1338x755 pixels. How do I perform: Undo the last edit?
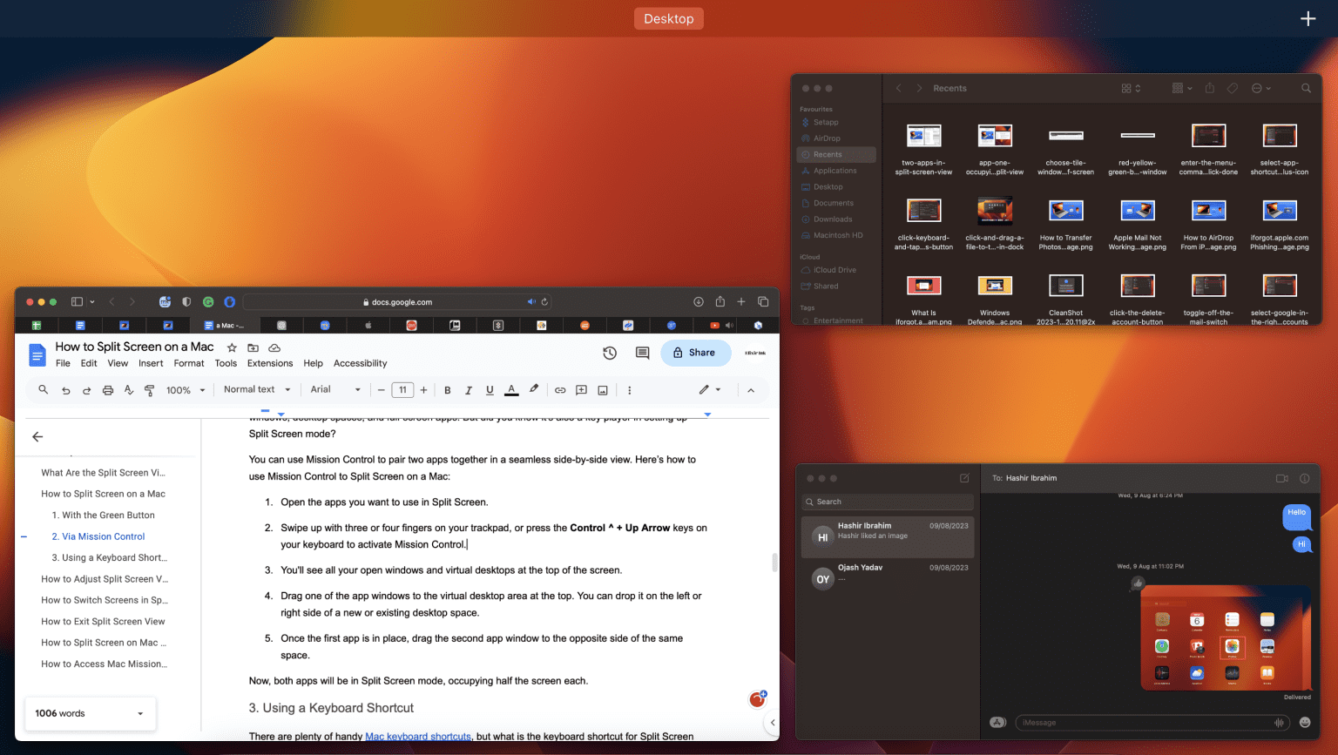[65, 389]
